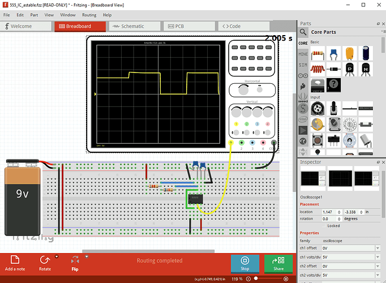Pick the dark electrolytic capacitor part

366,54
